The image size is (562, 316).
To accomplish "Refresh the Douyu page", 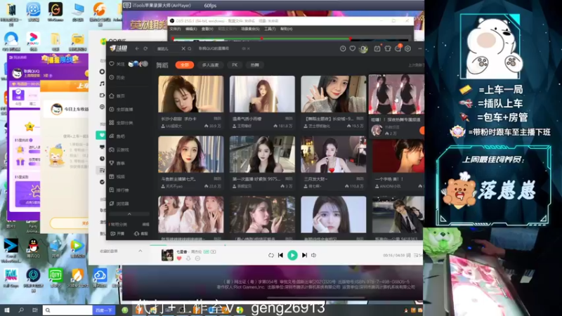I will click(145, 48).
